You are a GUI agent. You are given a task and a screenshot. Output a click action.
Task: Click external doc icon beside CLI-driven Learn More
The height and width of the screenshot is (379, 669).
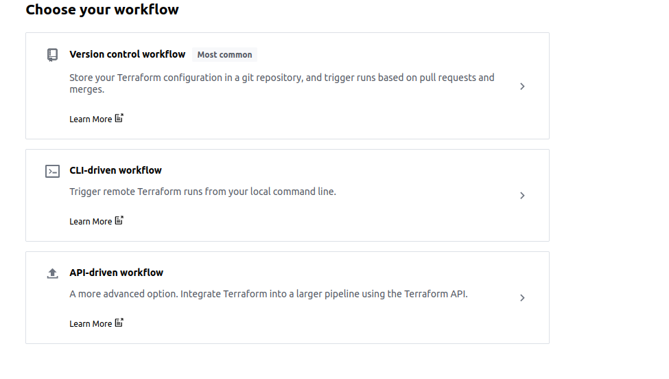119,220
